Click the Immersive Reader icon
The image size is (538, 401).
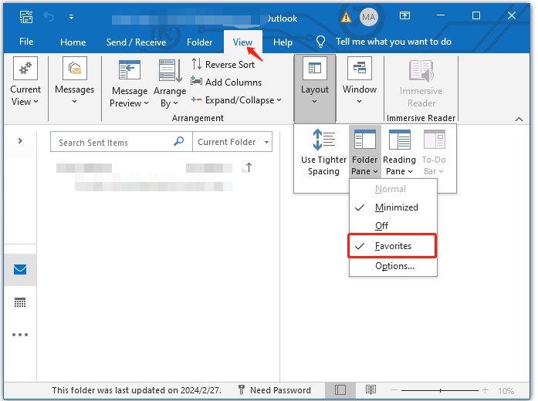pos(421,71)
